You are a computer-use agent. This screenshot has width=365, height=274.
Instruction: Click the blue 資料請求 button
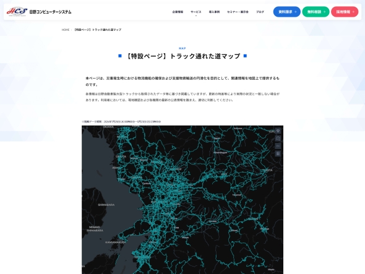[x=287, y=12]
